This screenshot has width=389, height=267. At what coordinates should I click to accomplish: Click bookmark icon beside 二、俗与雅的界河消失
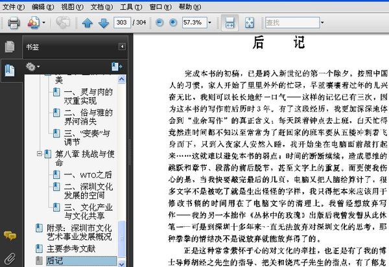coord(56,113)
